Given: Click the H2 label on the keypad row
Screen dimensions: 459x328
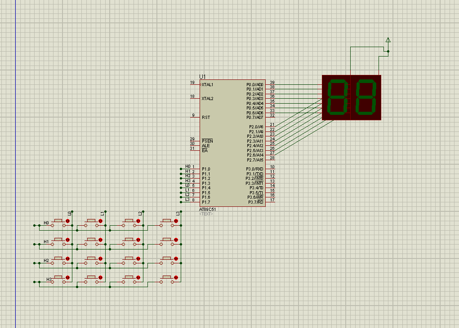Looking at the screenshot, I should click(46, 261).
